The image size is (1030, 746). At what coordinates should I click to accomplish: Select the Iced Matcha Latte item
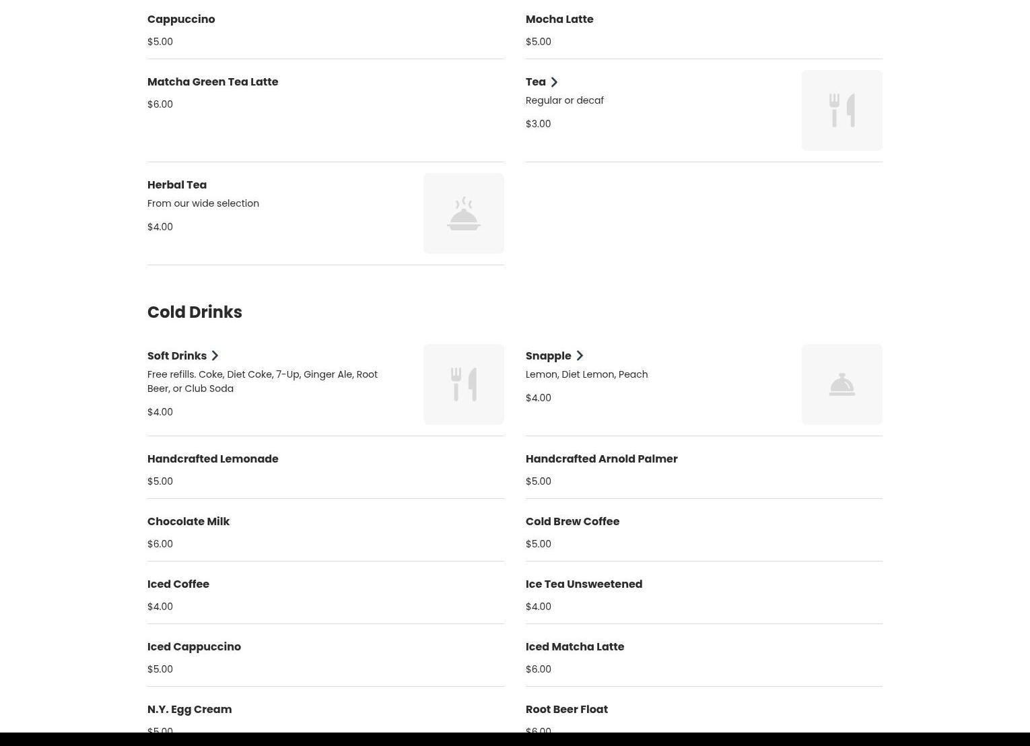pos(574,647)
